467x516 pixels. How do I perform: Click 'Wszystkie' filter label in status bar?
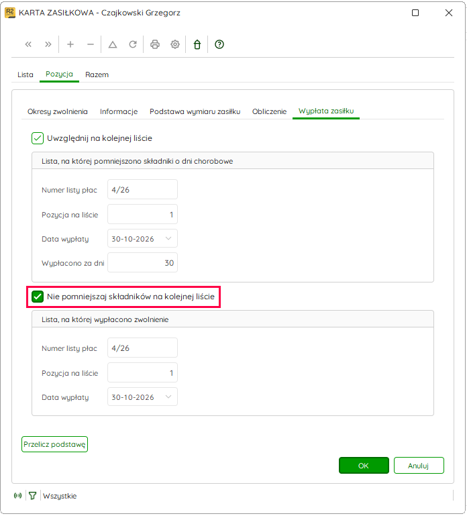click(x=60, y=496)
